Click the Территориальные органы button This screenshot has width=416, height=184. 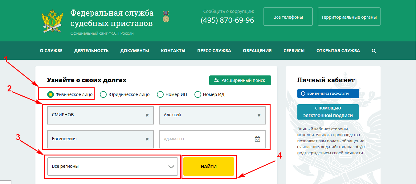pyautogui.click(x=349, y=17)
